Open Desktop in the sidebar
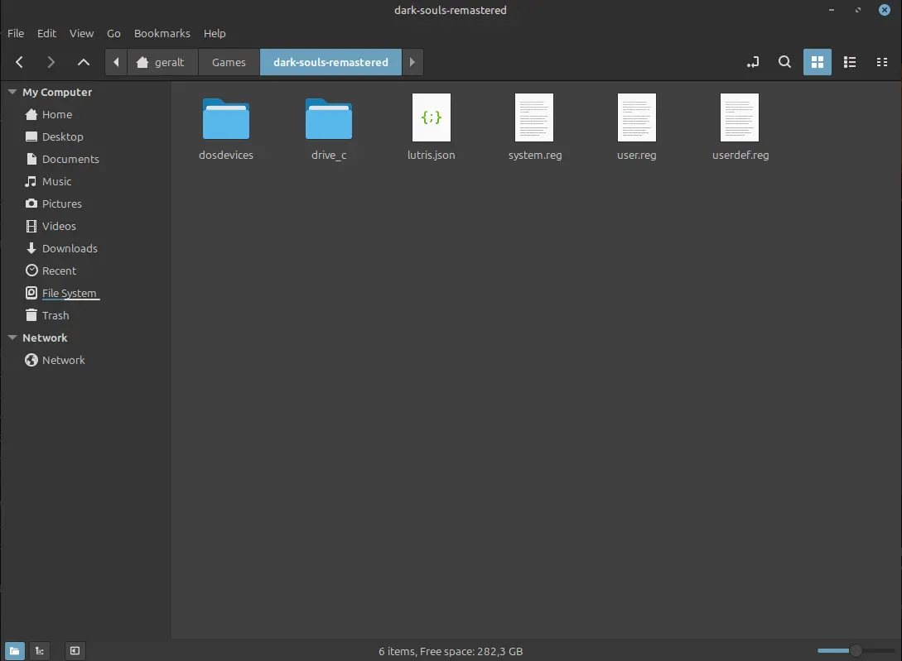 click(x=62, y=137)
